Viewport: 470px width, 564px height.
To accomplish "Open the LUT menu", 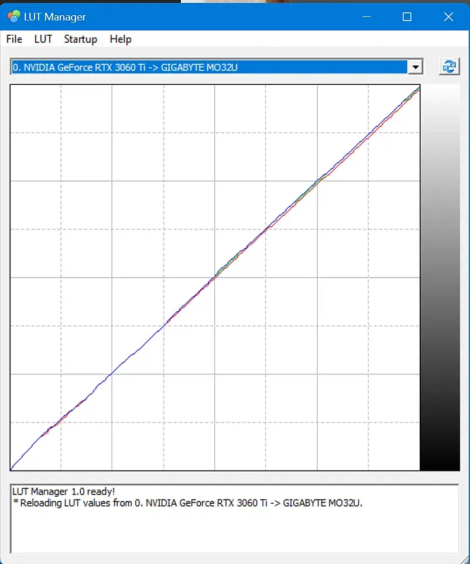I will 43,39.
